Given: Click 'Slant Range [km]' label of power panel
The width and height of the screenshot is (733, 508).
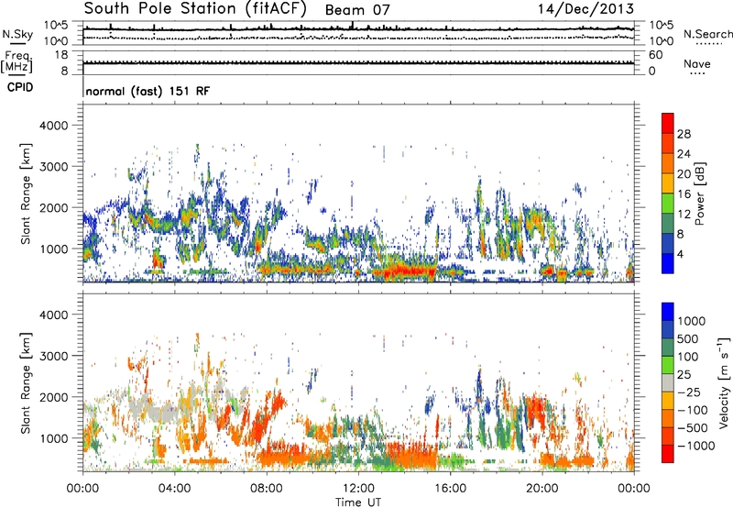Looking at the screenshot, I should 26,193.
